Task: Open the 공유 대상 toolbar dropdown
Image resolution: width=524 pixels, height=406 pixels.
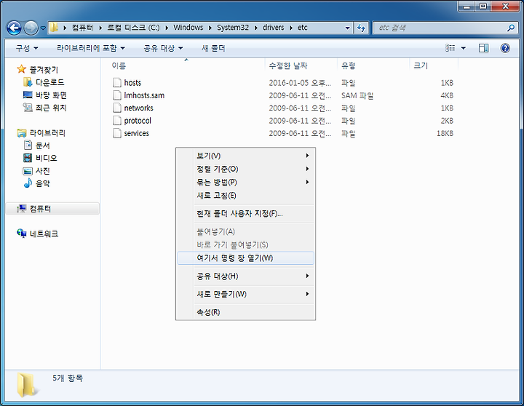Action: pyautogui.click(x=163, y=48)
